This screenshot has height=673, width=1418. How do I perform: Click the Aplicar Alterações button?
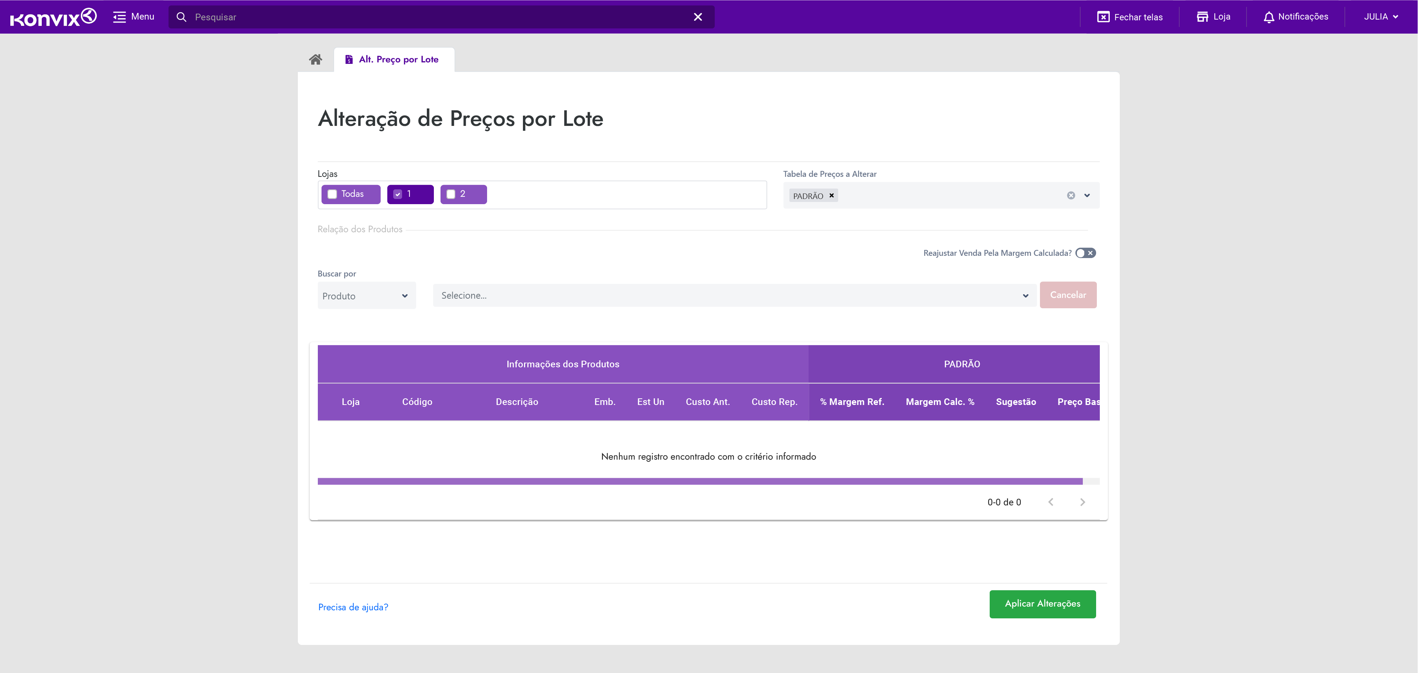[x=1042, y=604]
